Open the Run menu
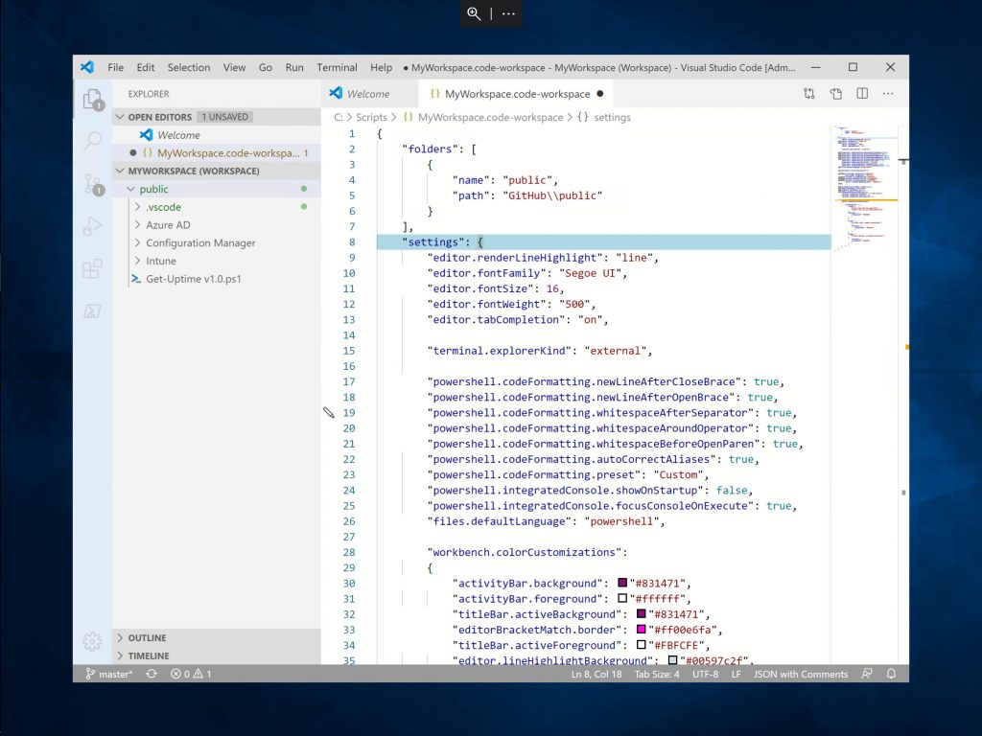The image size is (982, 736). tap(294, 67)
